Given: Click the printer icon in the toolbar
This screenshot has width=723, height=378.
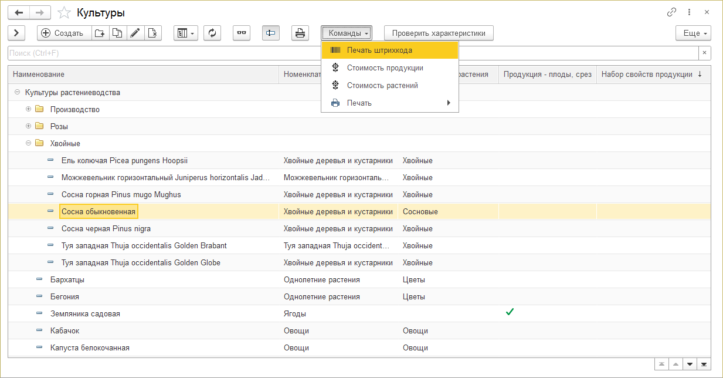Looking at the screenshot, I should click(300, 33).
